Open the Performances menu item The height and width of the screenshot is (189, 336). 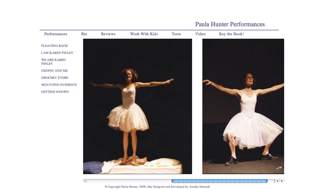pyautogui.click(x=55, y=34)
